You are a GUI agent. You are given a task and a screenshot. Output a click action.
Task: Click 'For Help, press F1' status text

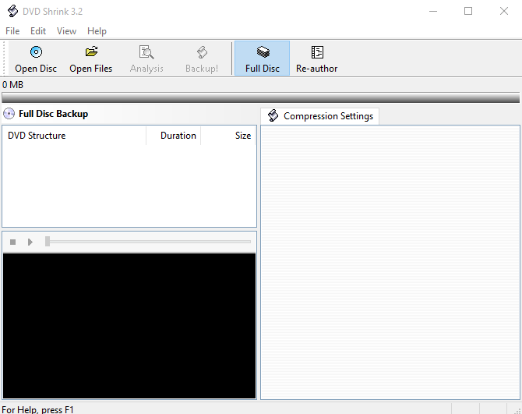37,409
